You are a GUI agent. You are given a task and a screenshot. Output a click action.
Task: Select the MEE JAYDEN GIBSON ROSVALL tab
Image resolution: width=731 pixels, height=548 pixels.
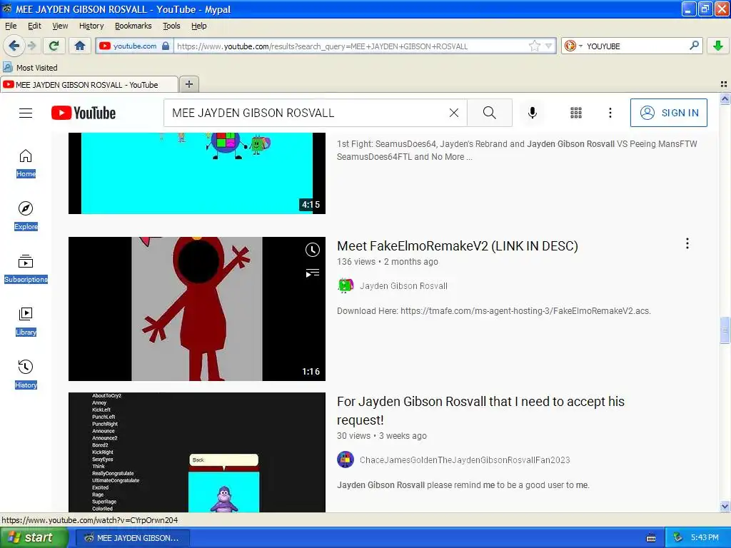pyautogui.click(x=89, y=84)
